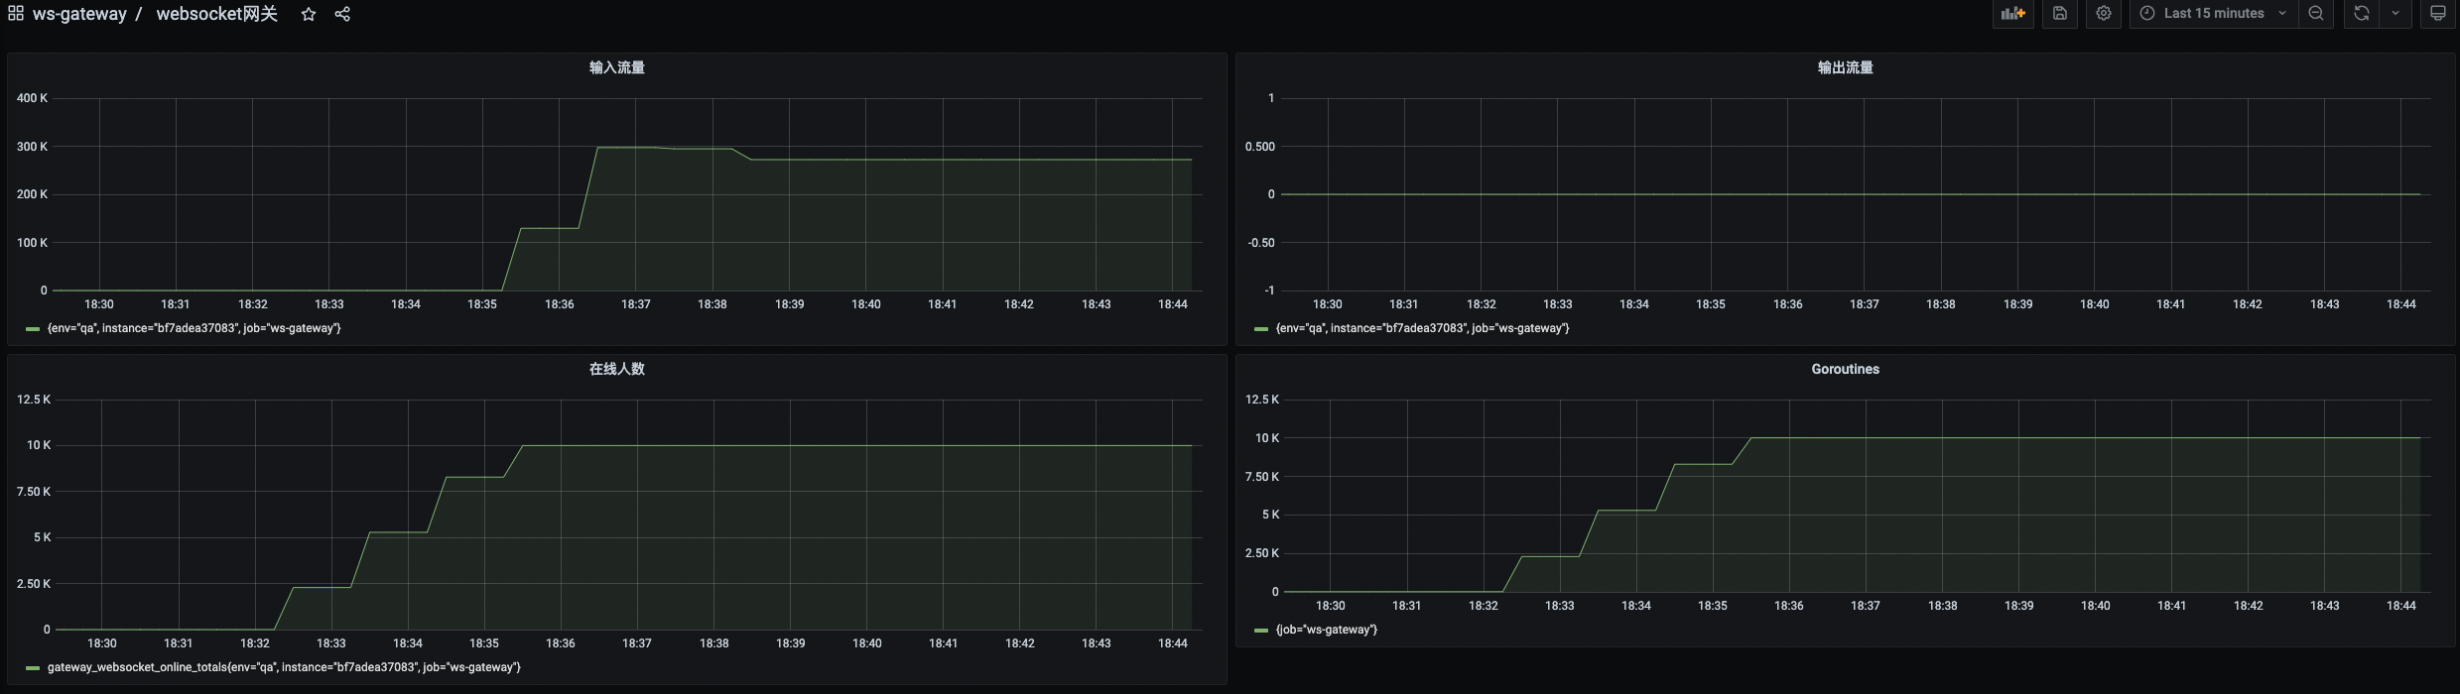Click the dashboards grid icon beside ws-gateway

(16, 14)
